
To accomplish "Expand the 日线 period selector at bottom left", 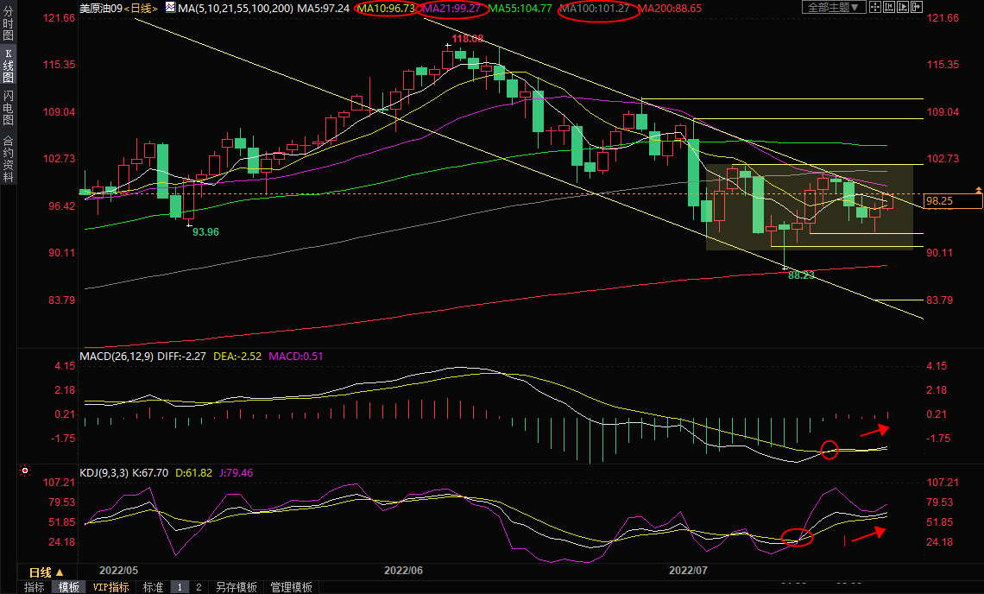I will pyautogui.click(x=46, y=572).
